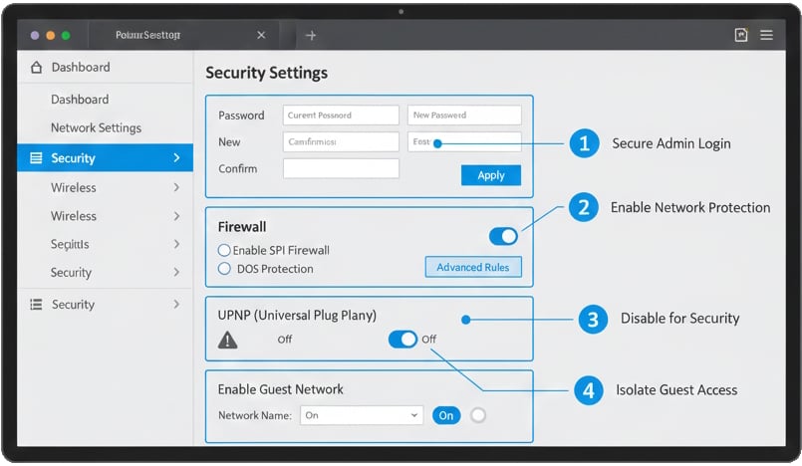This screenshot has height=466, width=802.
Task: Click the Firewall section title
Action: [x=242, y=227]
